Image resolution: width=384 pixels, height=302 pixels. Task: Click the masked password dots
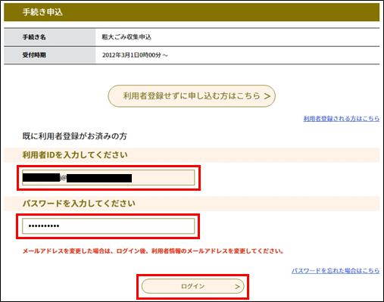pos(44,226)
